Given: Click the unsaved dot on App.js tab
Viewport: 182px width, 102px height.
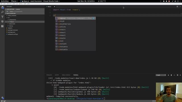Looking at the screenshot, I should pos(54,7).
